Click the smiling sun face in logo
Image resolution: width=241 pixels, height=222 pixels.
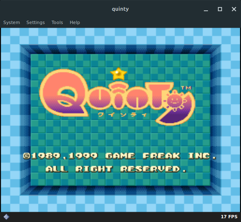coord(175,101)
